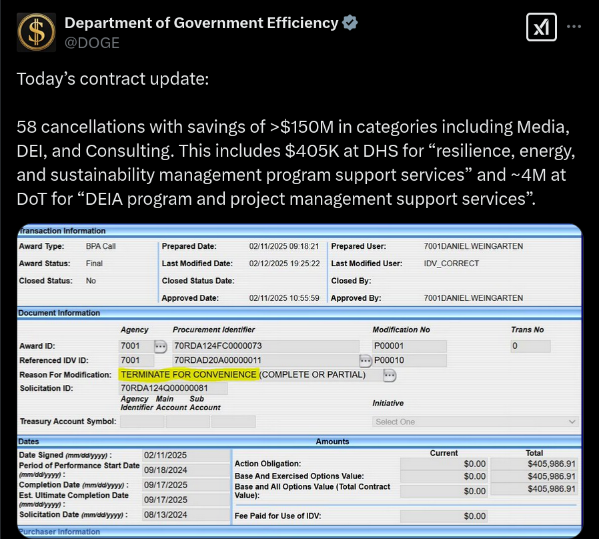Click the Period of Performance Start Date 09/18/2024

pos(185,470)
